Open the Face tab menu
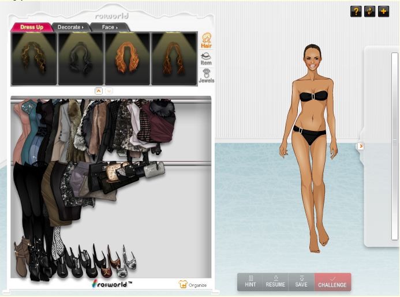This screenshot has height=297, width=400. coord(109,27)
